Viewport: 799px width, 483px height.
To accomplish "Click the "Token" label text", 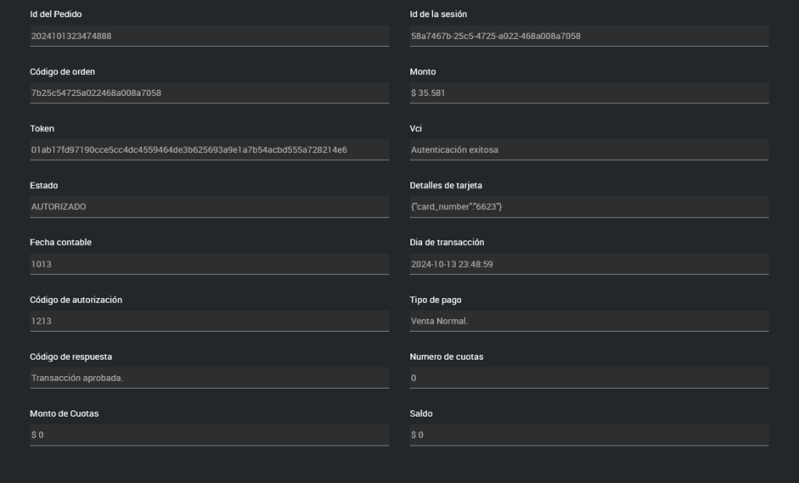I will [42, 129].
